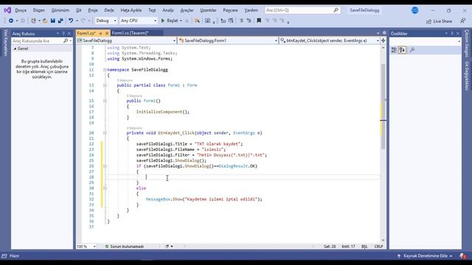Click the toolbox search magnifier icon
472x265 pixels.
[x=66, y=40]
